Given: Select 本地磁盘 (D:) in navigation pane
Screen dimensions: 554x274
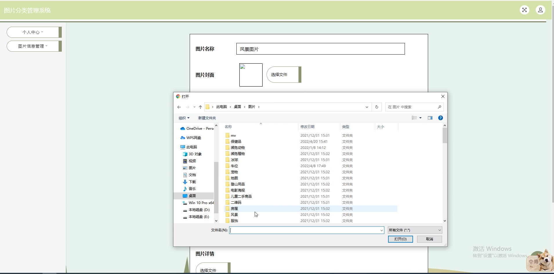Looking at the screenshot, I should 199,210.
